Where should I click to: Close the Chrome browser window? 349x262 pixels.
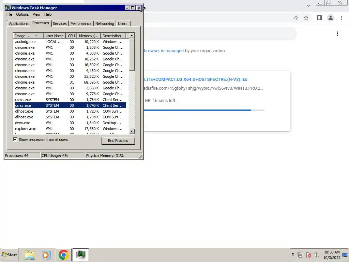click(x=340, y=3)
